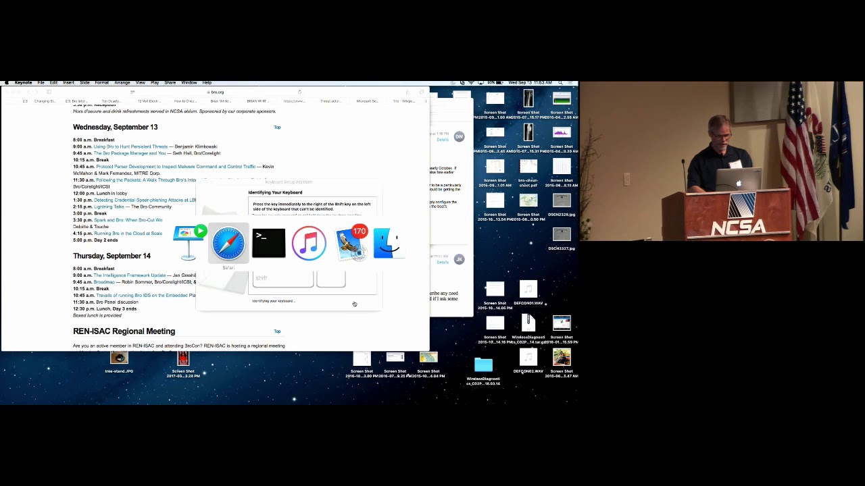
Task: Open the WirelessDiagnostics folder on desktop
Action: coord(483,371)
